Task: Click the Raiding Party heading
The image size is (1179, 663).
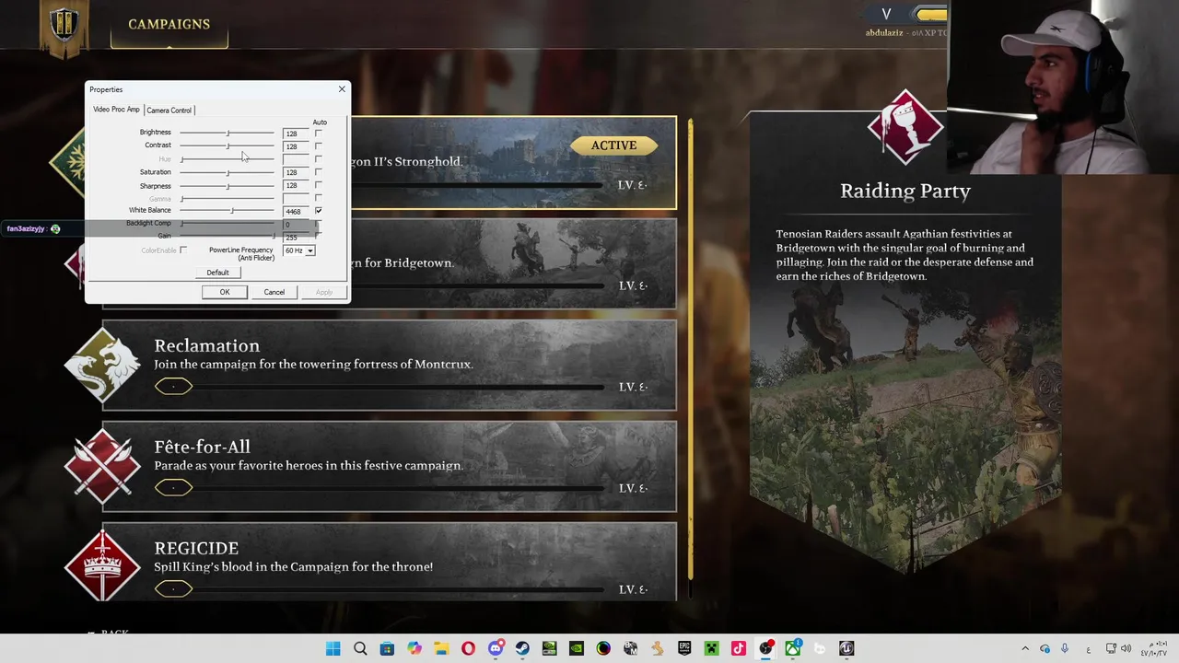Action: [905, 191]
